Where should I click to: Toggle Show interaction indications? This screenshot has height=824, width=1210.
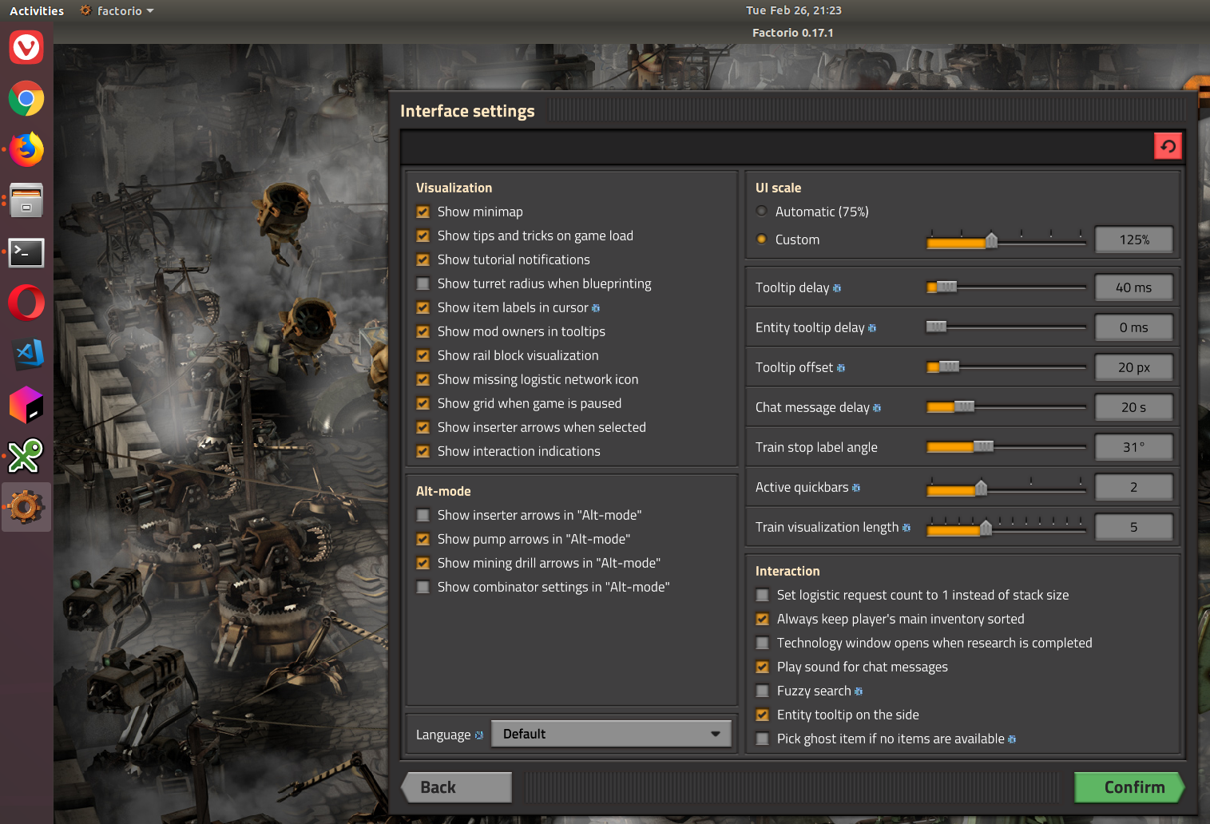point(423,451)
